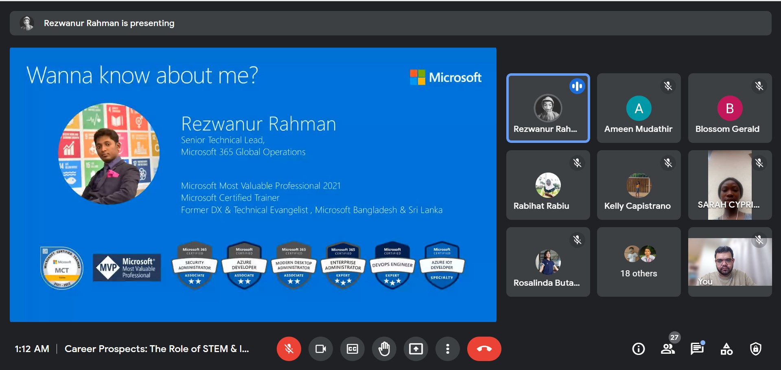Viewport: 781px width, 370px height.
Task: Open the host controls shield icon
Action: point(755,349)
